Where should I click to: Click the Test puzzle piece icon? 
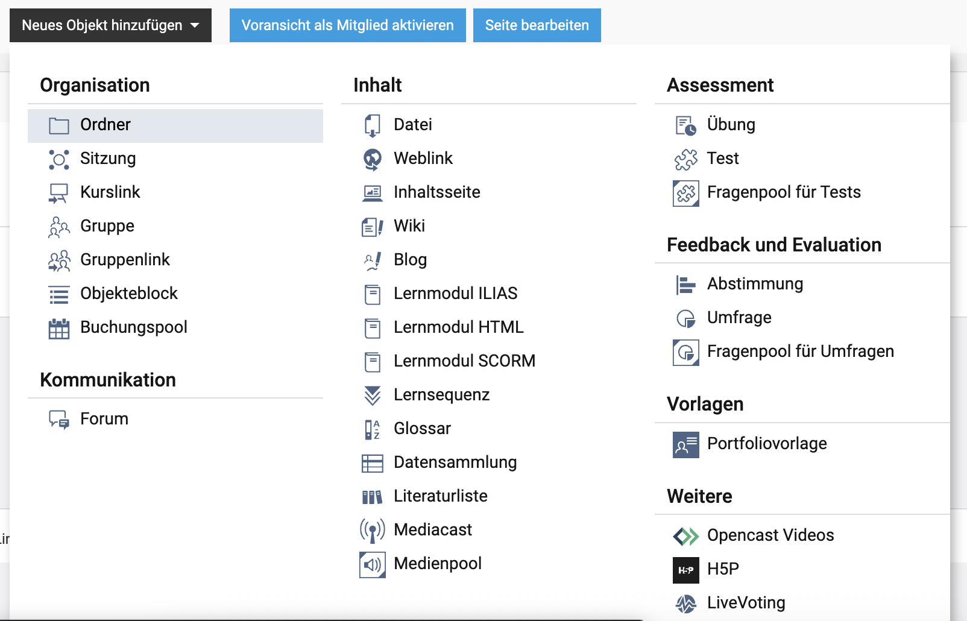(x=686, y=159)
